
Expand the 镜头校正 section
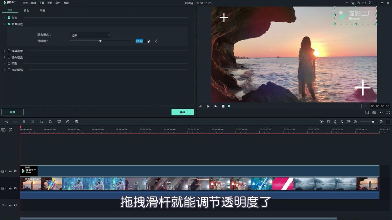[5, 57]
